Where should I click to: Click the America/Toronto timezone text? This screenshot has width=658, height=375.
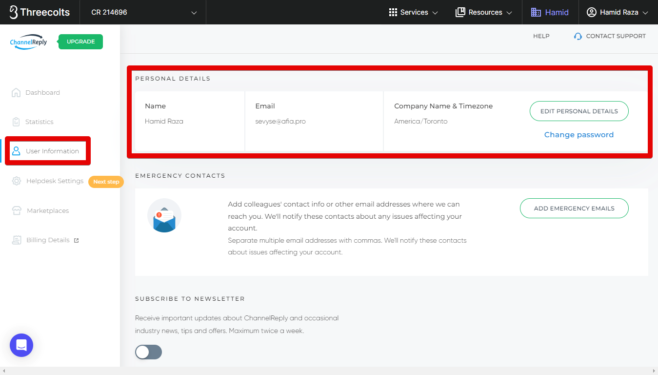(x=421, y=121)
